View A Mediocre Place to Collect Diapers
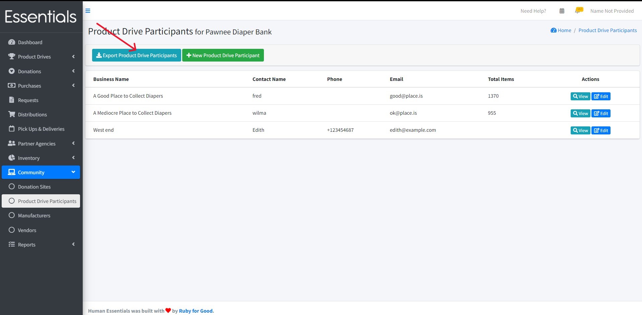Viewport: 642px width, 315px height. pos(580,113)
